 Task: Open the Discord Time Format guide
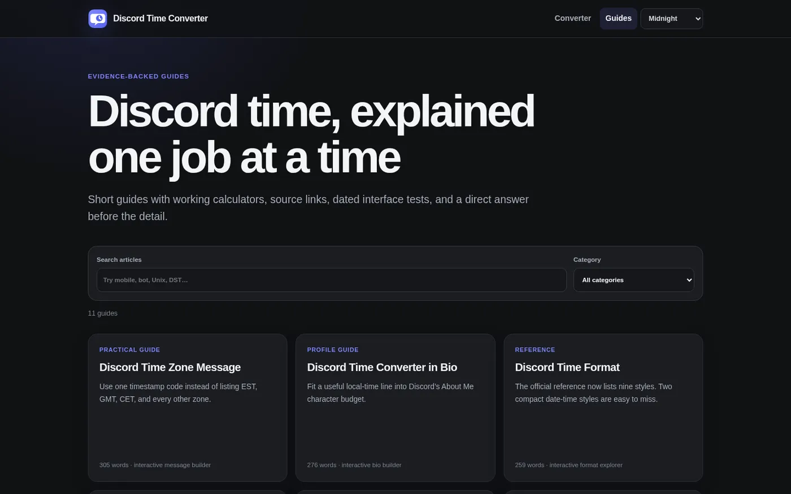[567, 368]
